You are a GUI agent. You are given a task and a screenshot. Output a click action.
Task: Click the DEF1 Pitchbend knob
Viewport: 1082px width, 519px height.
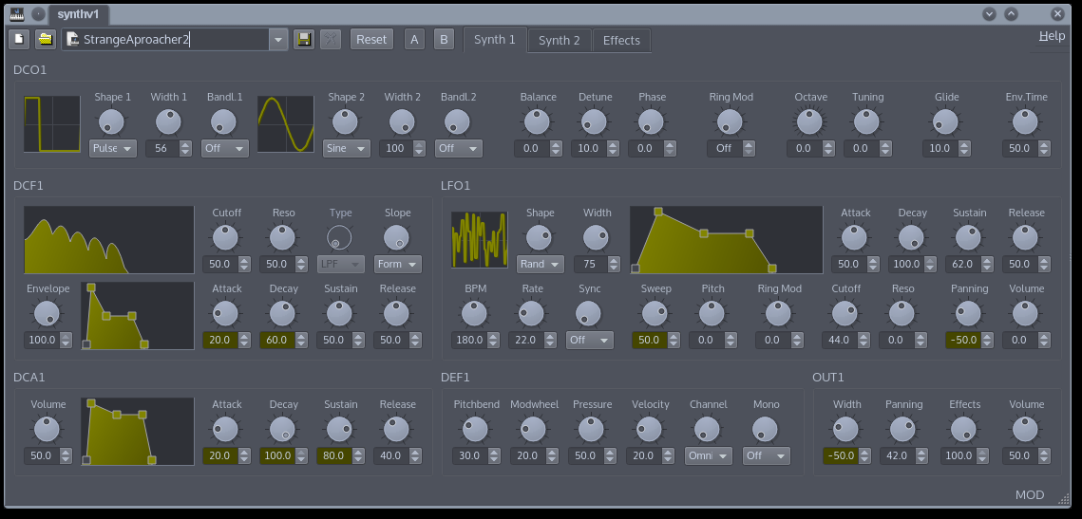pyautogui.click(x=475, y=430)
